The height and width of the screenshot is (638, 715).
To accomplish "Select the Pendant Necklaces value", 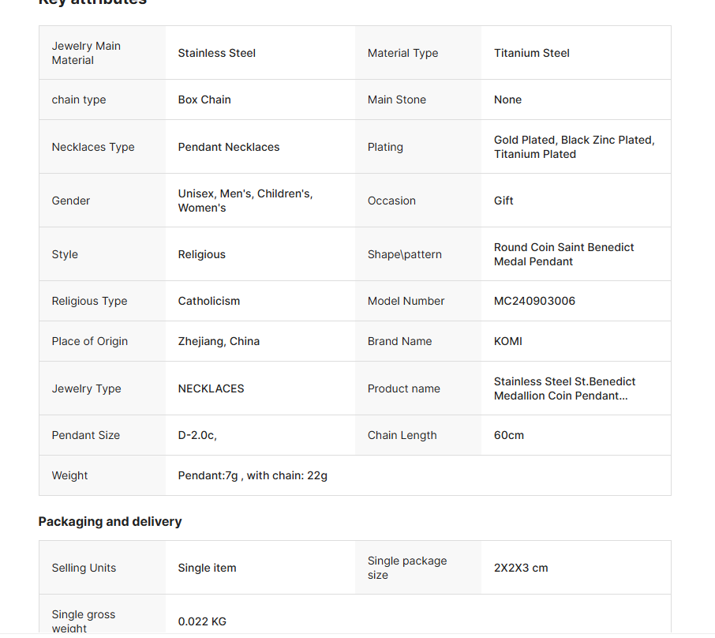I will [229, 147].
